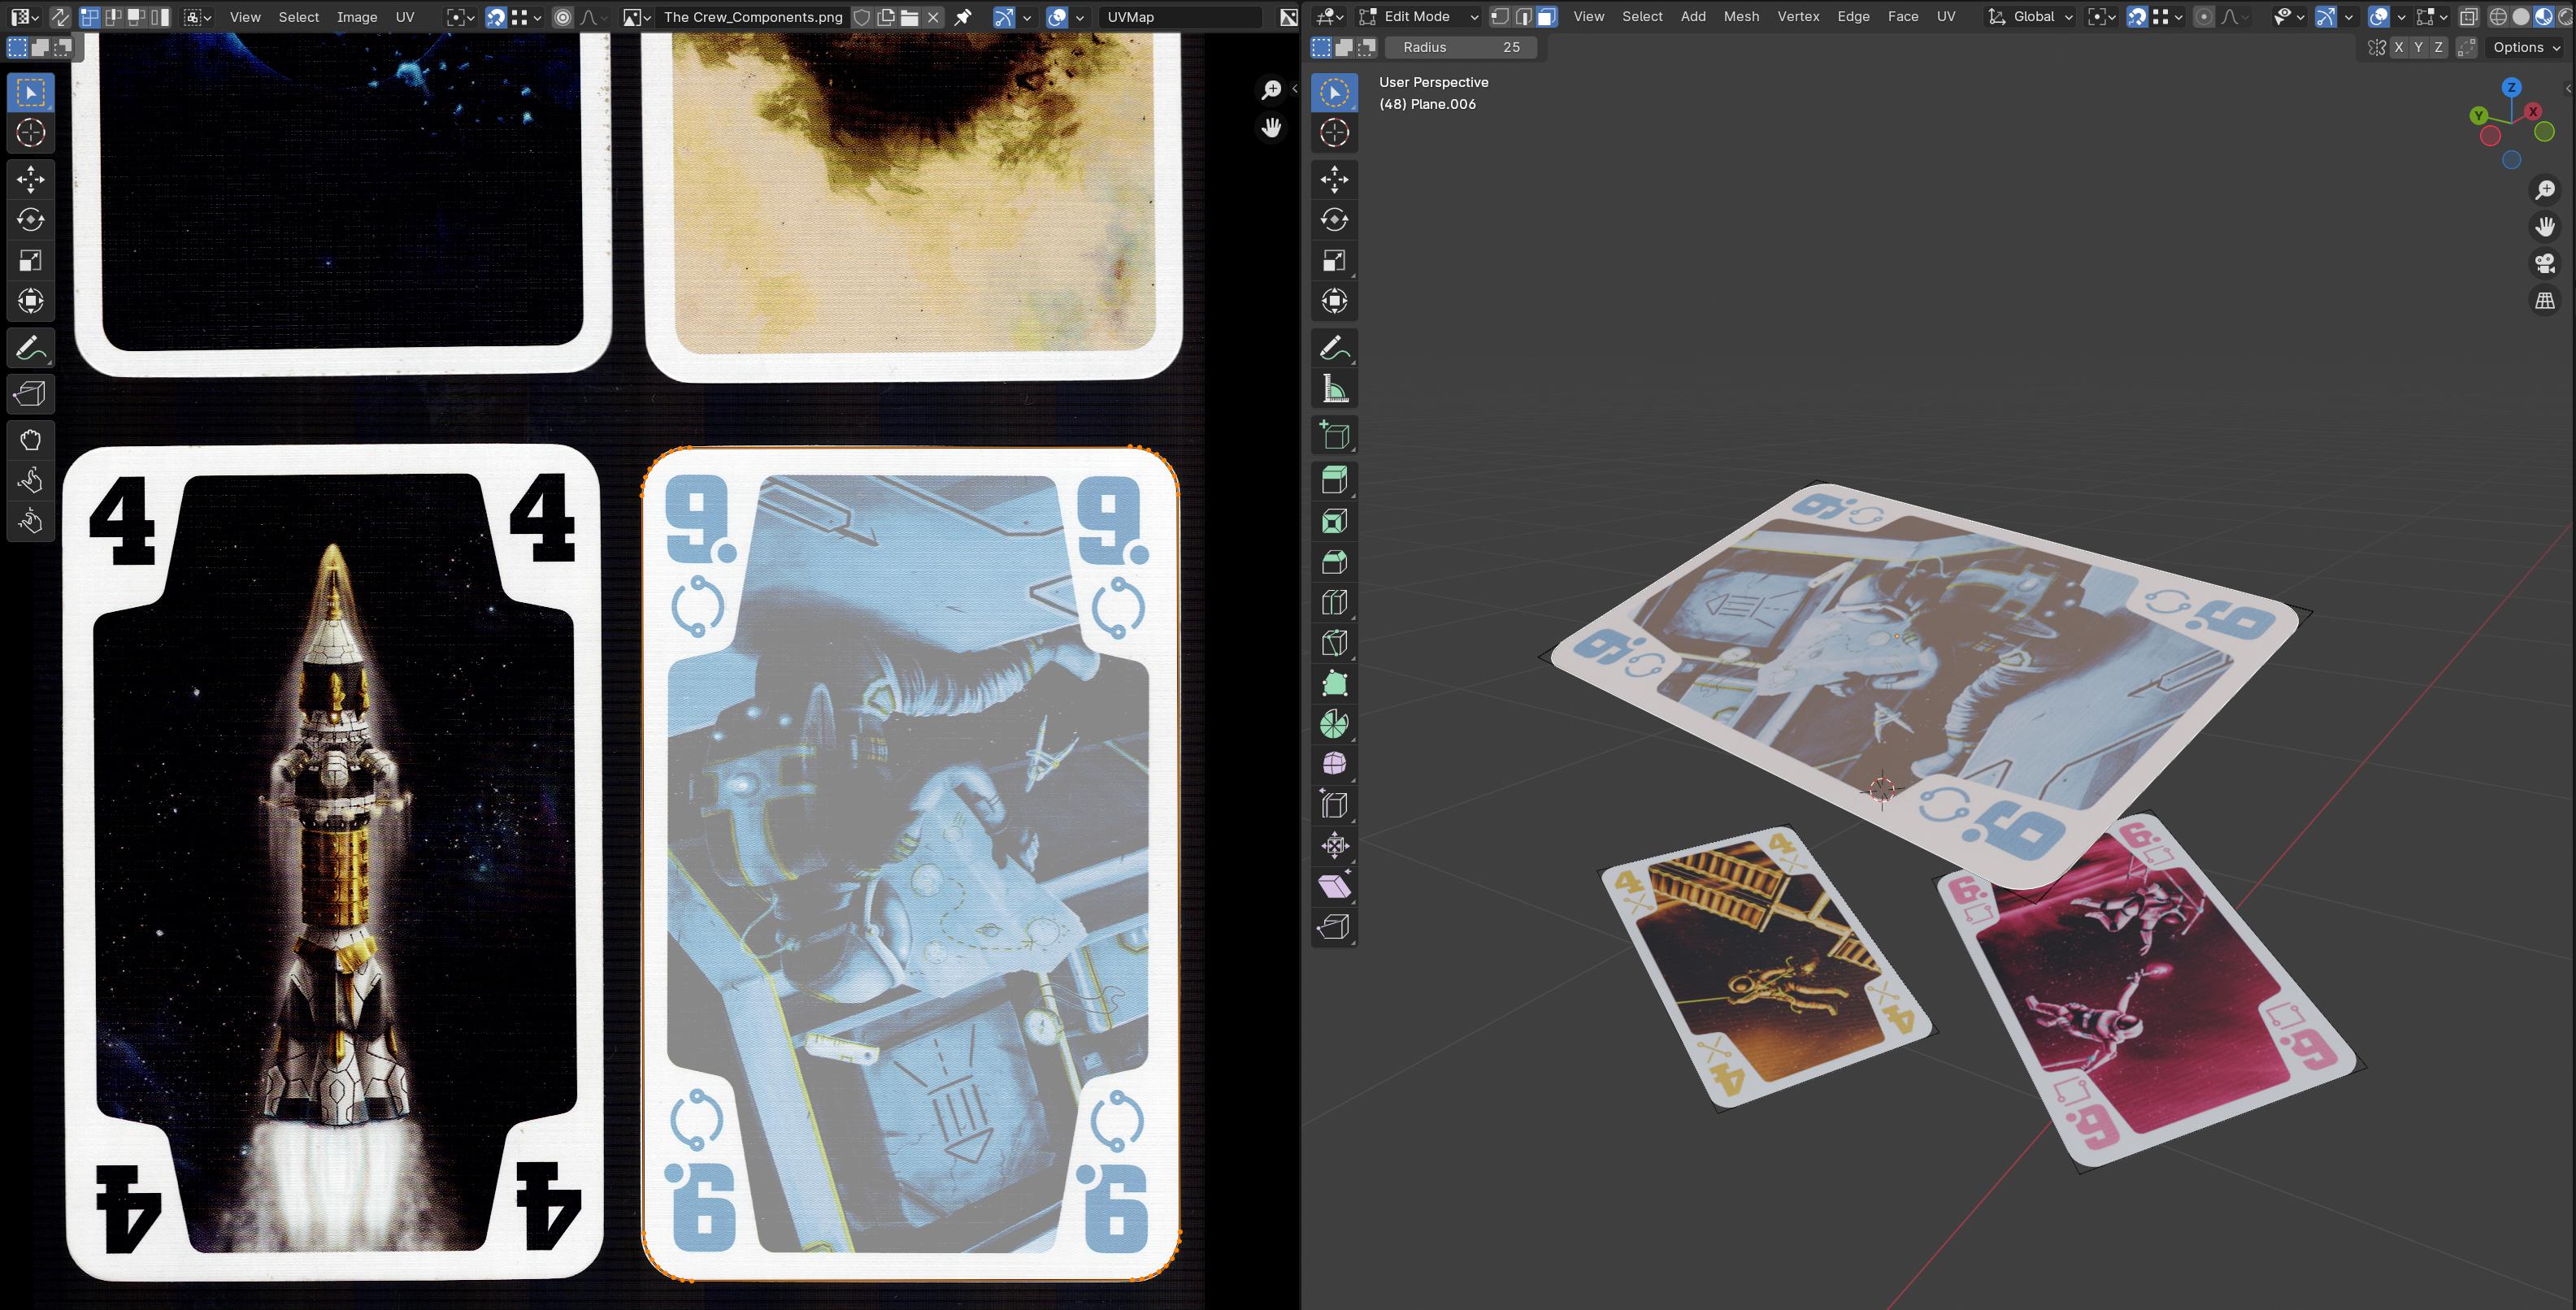Click the UVMap field
Image resolution: width=2576 pixels, height=1310 pixels.
[1180, 17]
